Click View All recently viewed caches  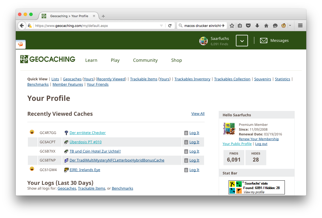(198, 114)
